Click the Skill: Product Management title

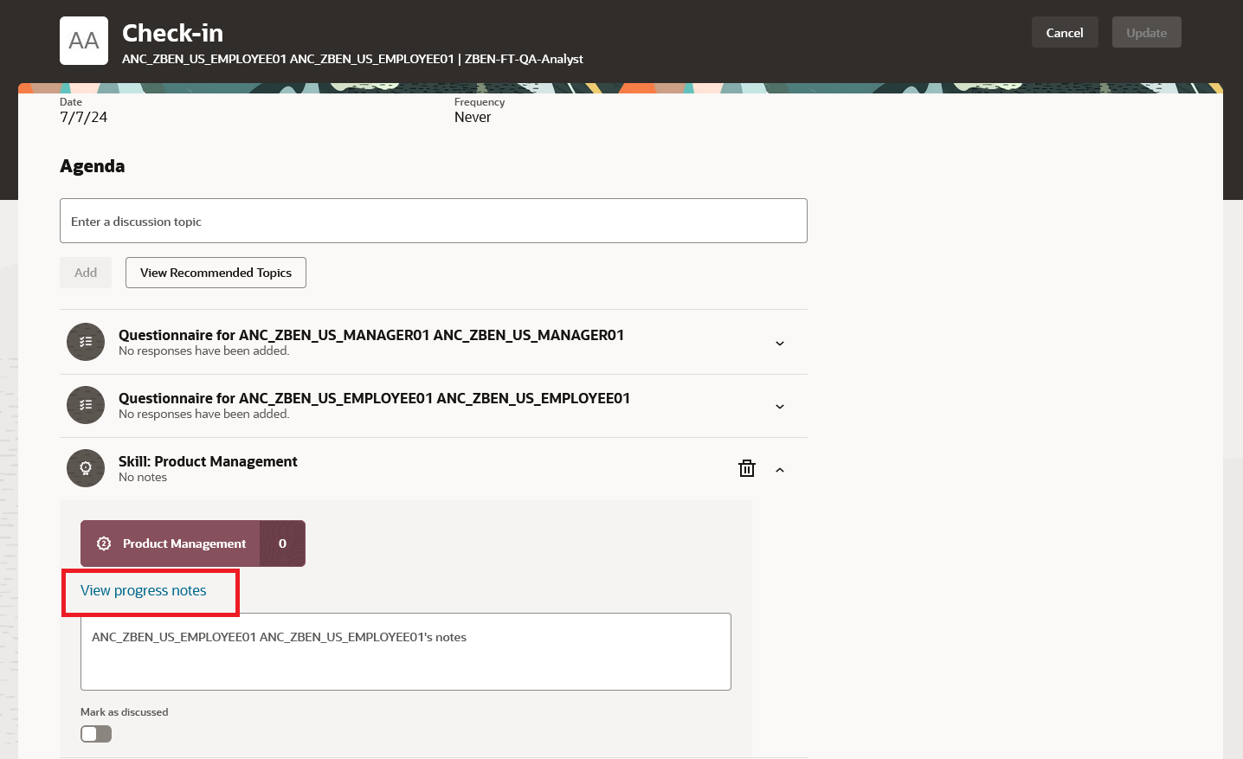point(208,461)
